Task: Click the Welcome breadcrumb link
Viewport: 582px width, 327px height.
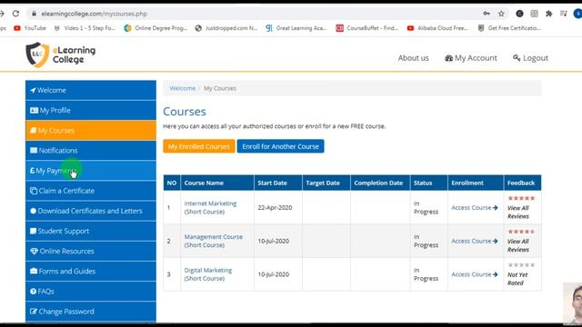Action: click(x=182, y=88)
